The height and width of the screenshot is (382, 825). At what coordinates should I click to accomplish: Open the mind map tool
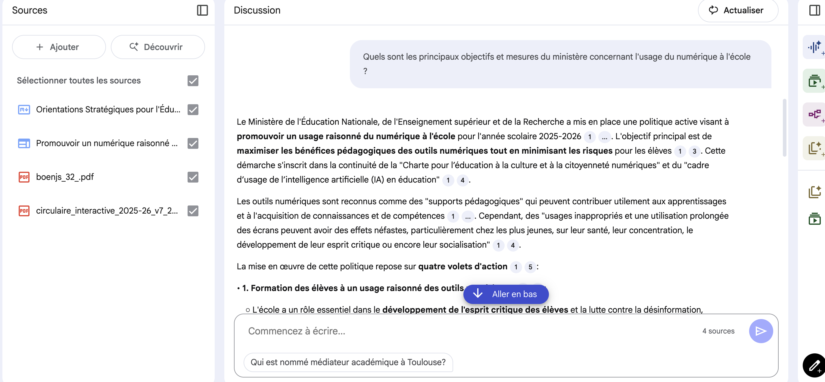coord(814,114)
